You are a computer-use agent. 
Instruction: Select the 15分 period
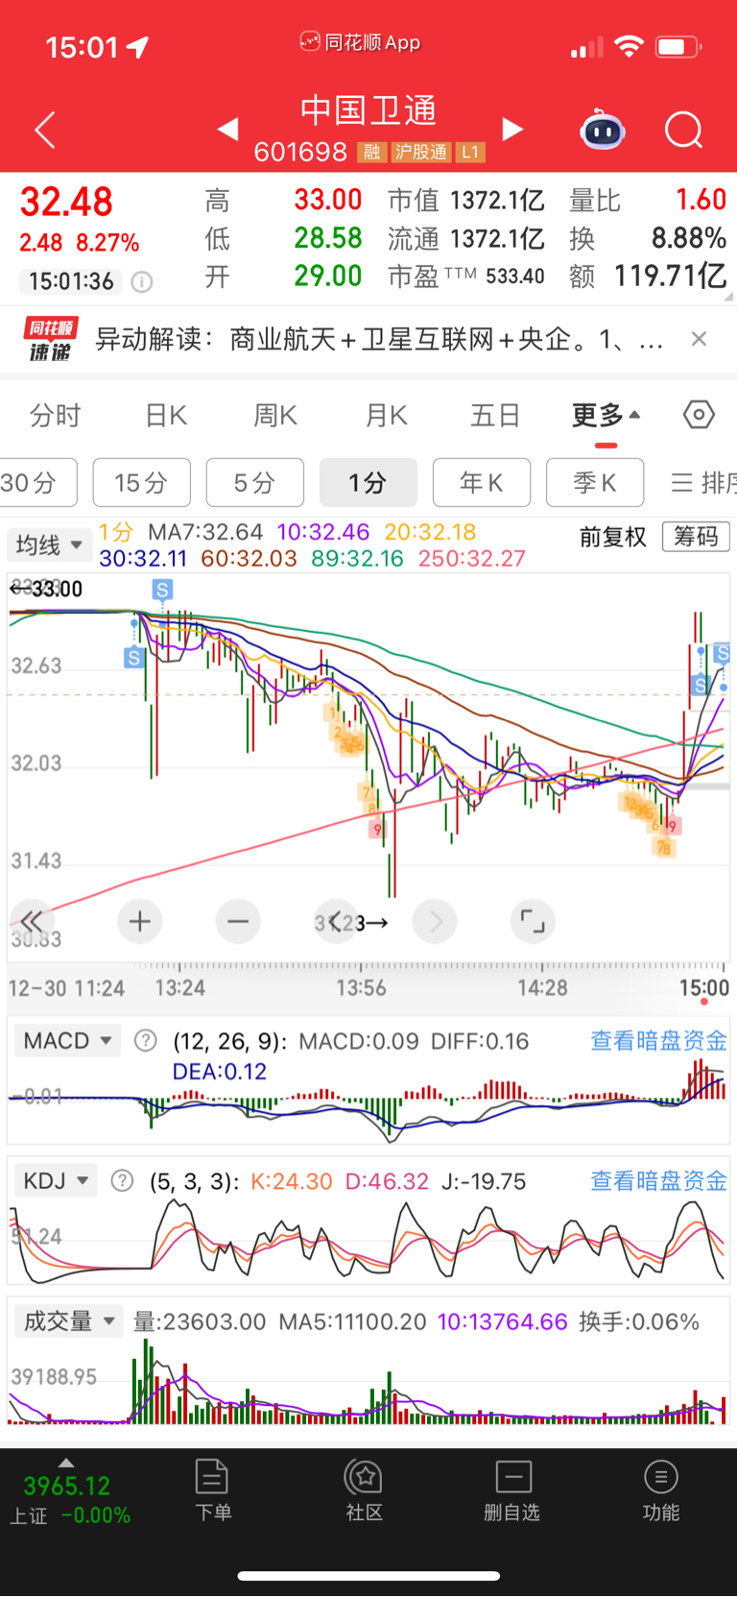(141, 482)
